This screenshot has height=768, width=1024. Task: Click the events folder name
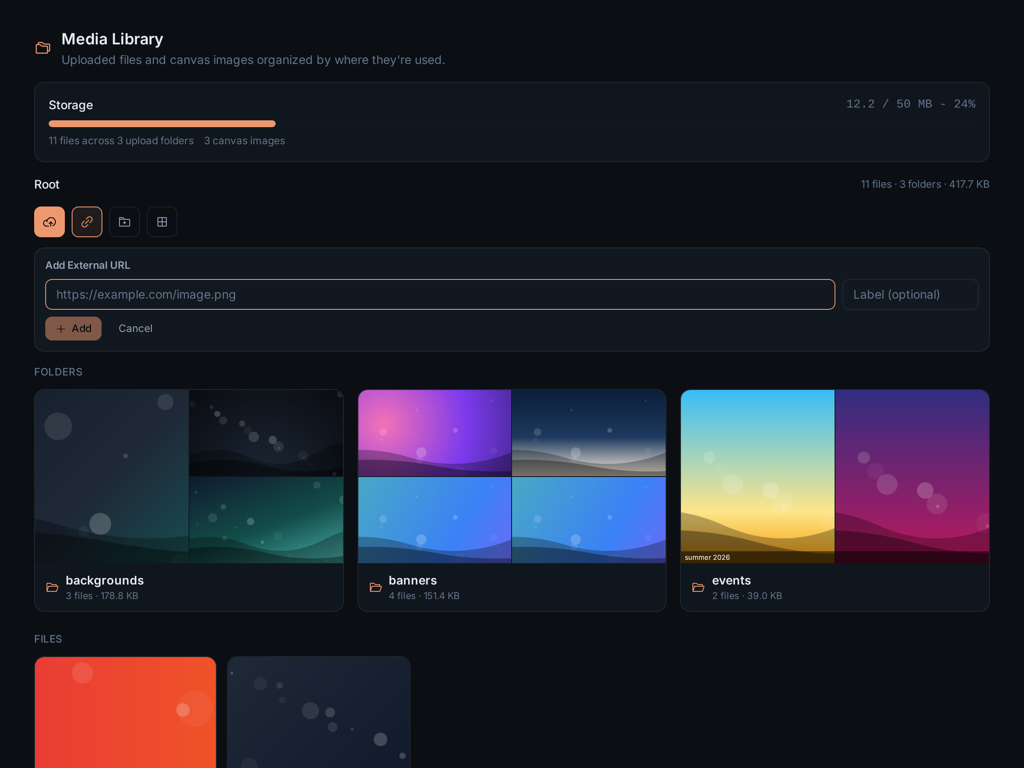(x=731, y=580)
